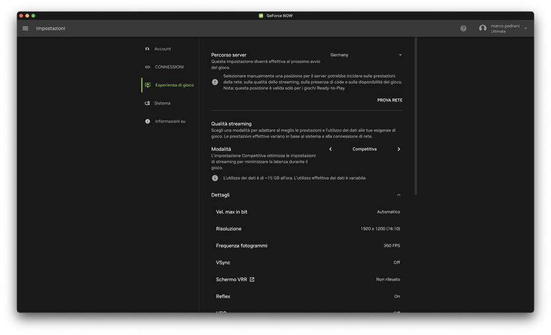The width and height of the screenshot is (551, 335).
Task: Click the Reflex On value
Action: [x=397, y=296]
